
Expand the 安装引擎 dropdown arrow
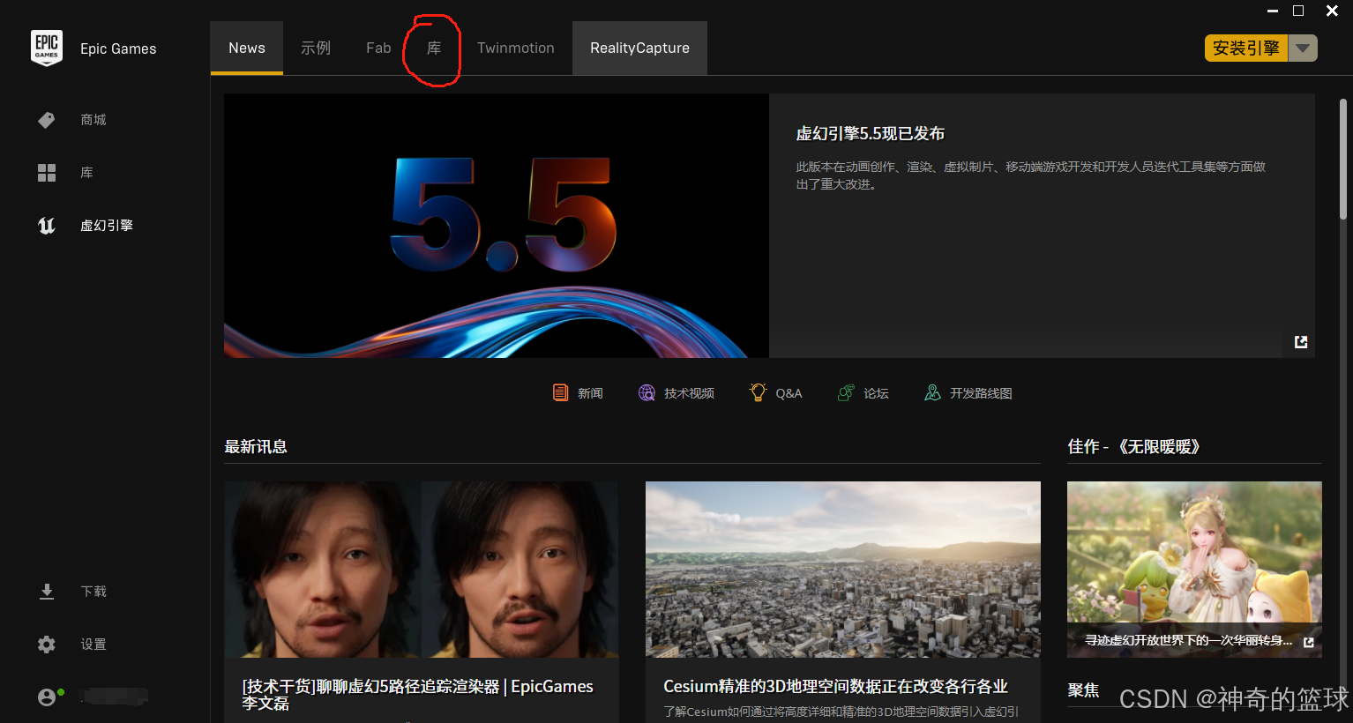(x=1303, y=48)
